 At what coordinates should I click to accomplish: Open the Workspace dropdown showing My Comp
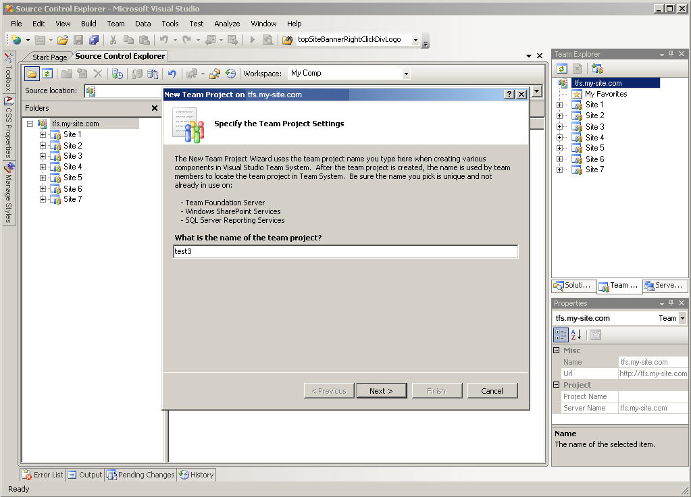click(x=406, y=74)
